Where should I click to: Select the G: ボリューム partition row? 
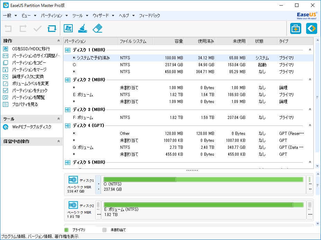coord(188,147)
